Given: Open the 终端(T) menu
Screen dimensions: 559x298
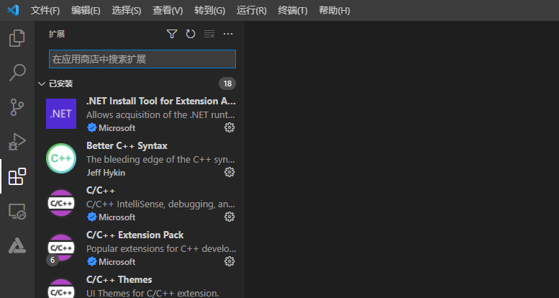Looking at the screenshot, I should (x=292, y=11).
